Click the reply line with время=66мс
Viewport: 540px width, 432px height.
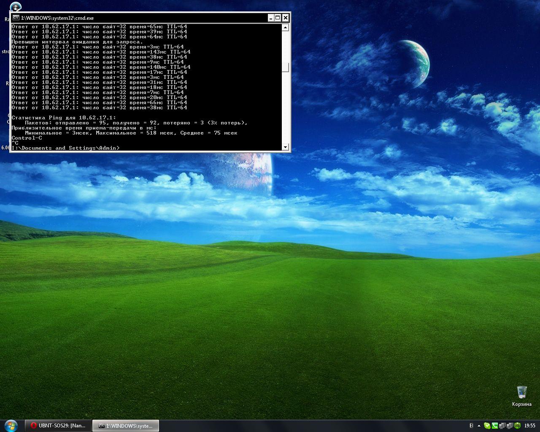point(99,103)
